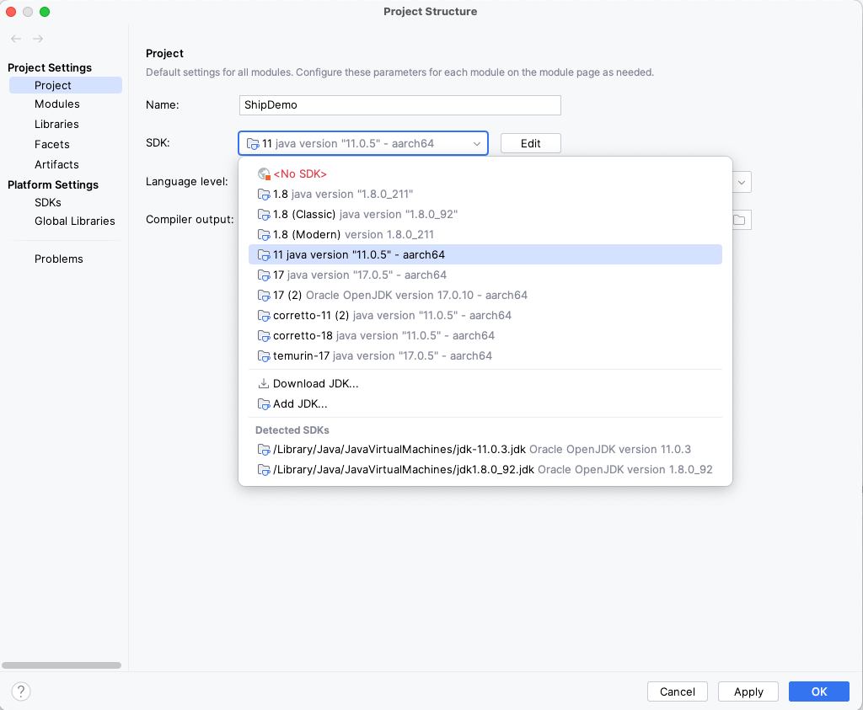Click the sidebar horizontal scrollbar
The image size is (863, 710).
pos(62,665)
